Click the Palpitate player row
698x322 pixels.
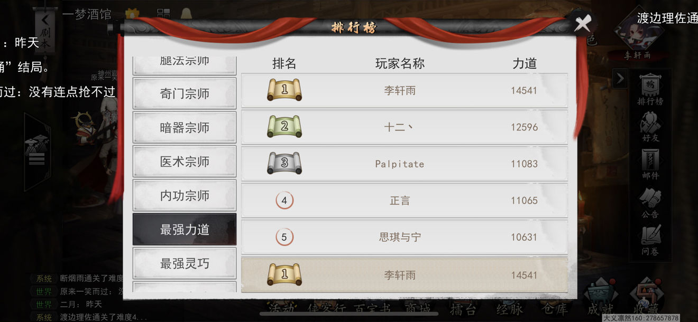(x=405, y=164)
